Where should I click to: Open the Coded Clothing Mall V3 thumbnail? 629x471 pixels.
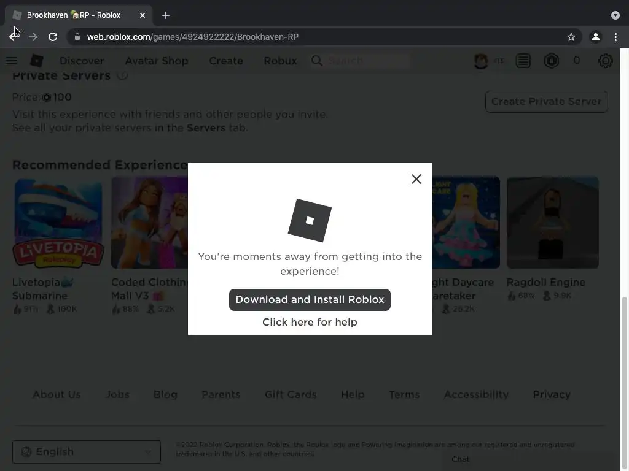149,223
